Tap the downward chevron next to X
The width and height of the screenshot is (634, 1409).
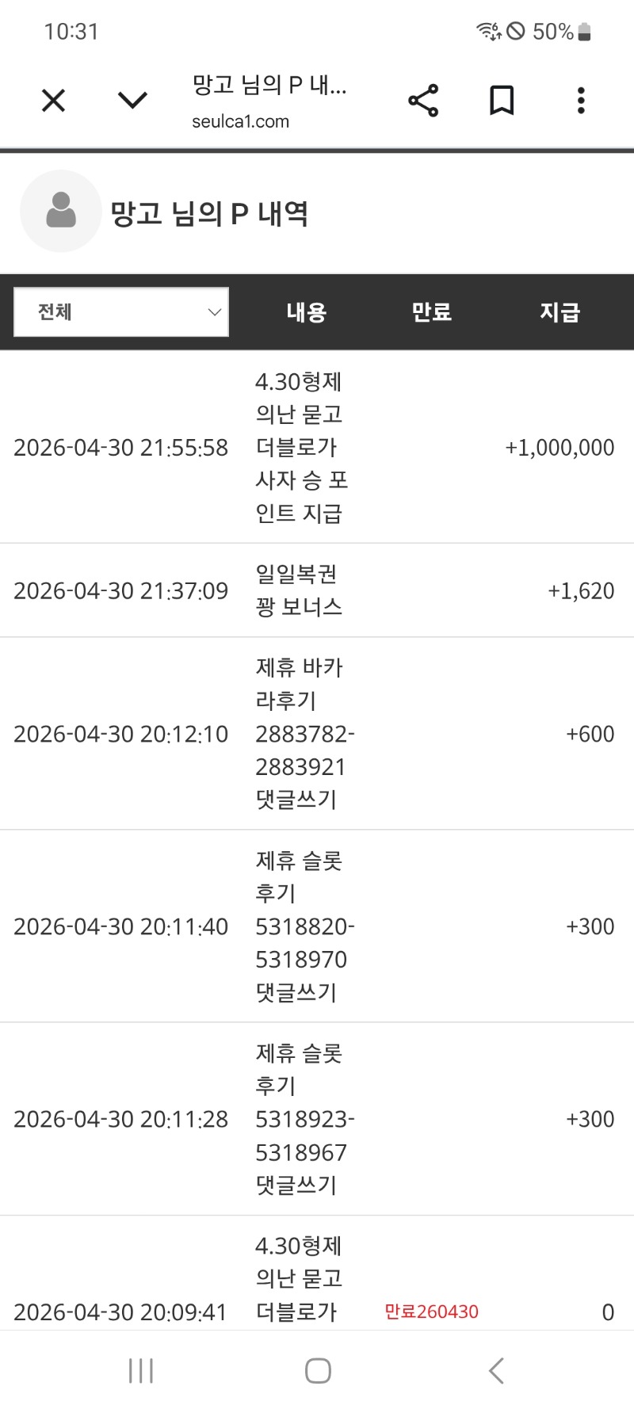coord(132,101)
